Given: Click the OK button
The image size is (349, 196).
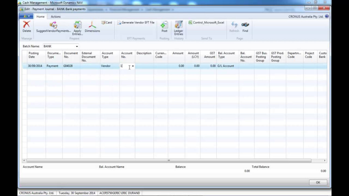Looking at the screenshot, I should pos(318,182).
